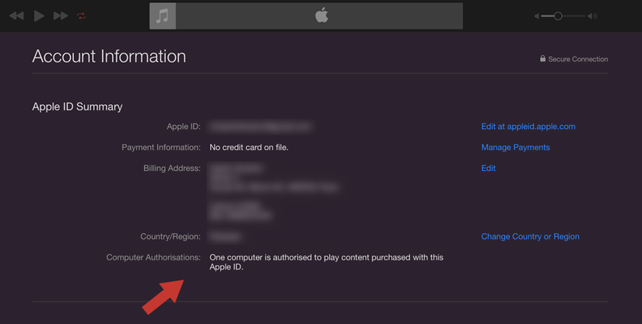Click the Secure Connection lock icon
Viewport: 642px width, 324px height.
coord(543,59)
